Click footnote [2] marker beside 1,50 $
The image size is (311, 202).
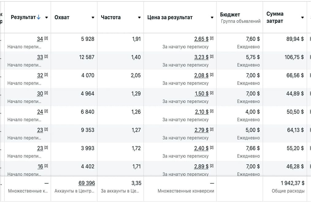212,93
